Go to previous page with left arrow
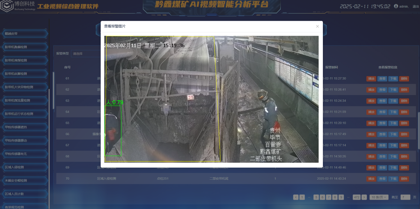The height and width of the screenshot is (209, 420). pyautogui.click(x=296, y=197)
